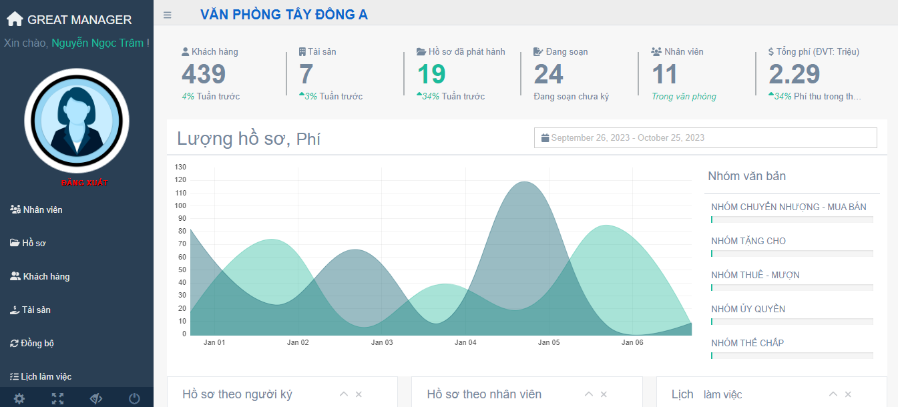
Task: Click the power icon in sidebar footer
Action: (x=134, y=398)
